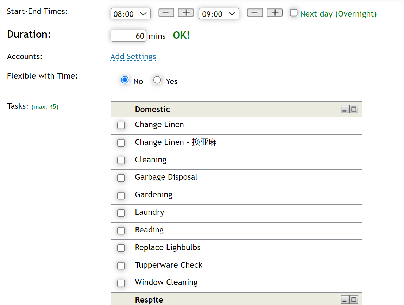Increase the end time using the plus stepper
404x305 pixels.
274,12
